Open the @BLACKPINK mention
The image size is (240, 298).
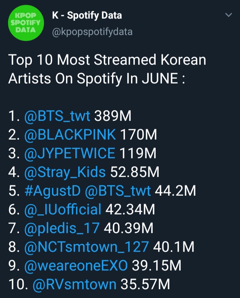pyautogui.click(x=70, y=135)
